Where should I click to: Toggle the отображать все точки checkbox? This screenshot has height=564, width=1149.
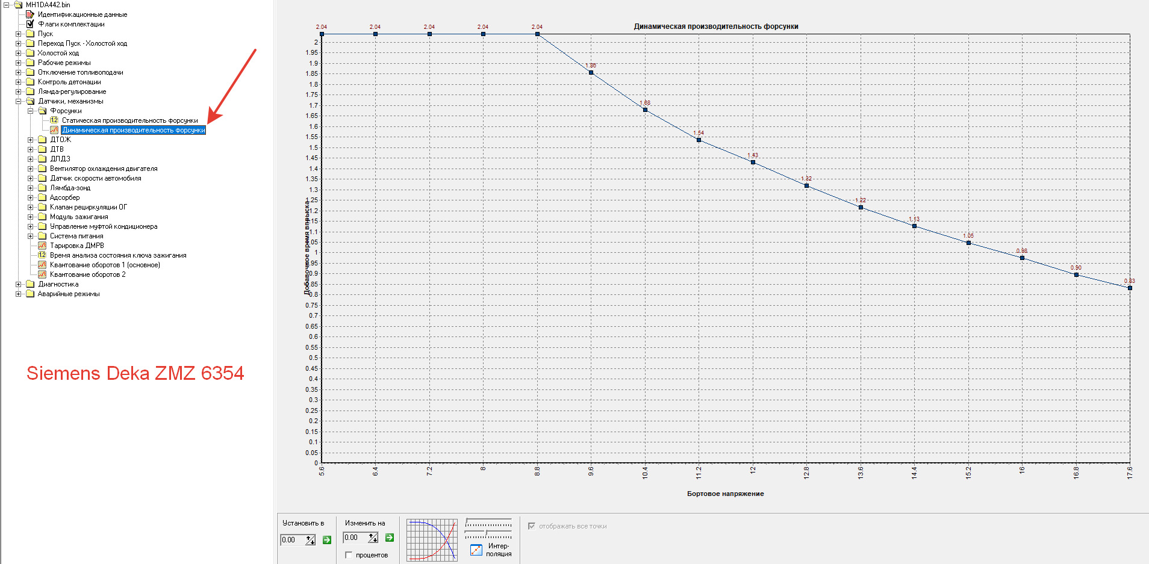pos(532,526)
